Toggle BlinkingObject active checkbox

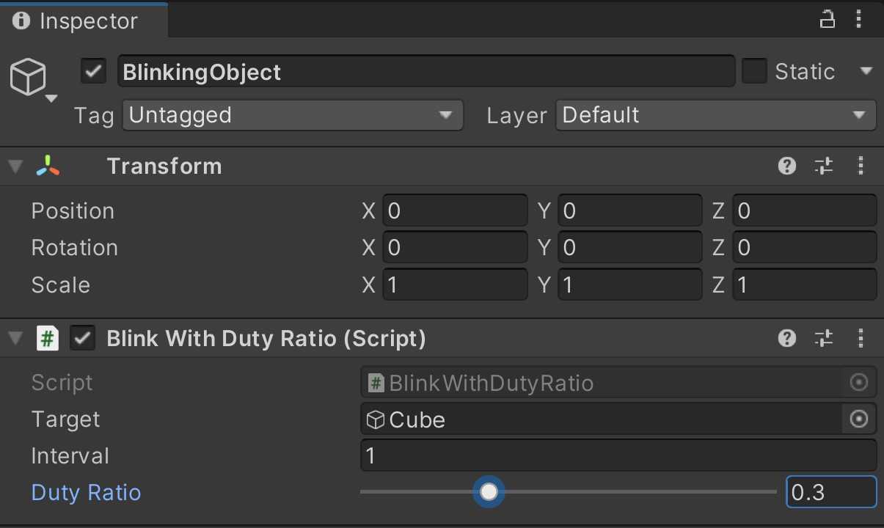(x=93, y=72)
